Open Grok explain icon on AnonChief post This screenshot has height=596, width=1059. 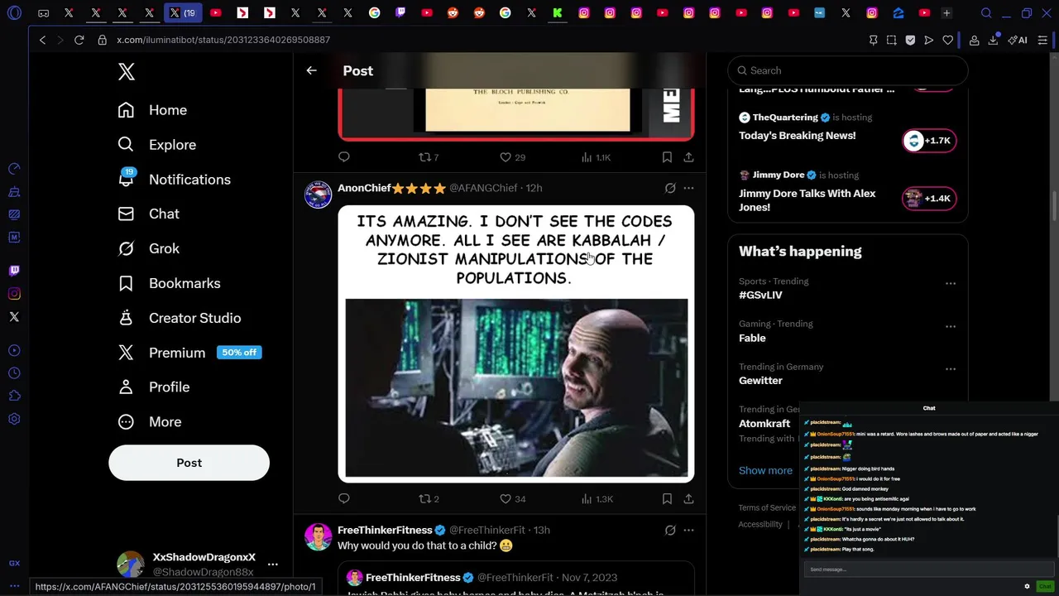tap(670, 188)
